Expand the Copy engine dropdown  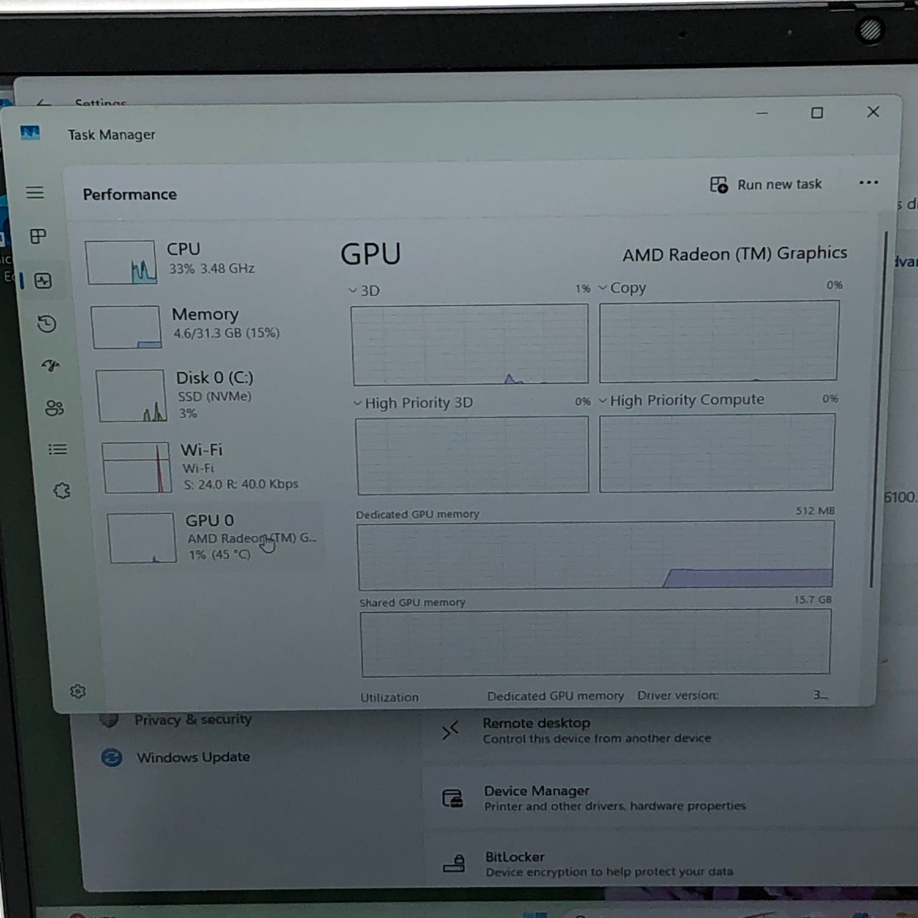pyautogui.click(x=622, y=288)
